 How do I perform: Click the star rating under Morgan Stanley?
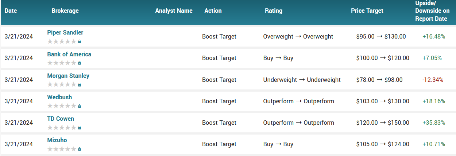pos(62,85)
